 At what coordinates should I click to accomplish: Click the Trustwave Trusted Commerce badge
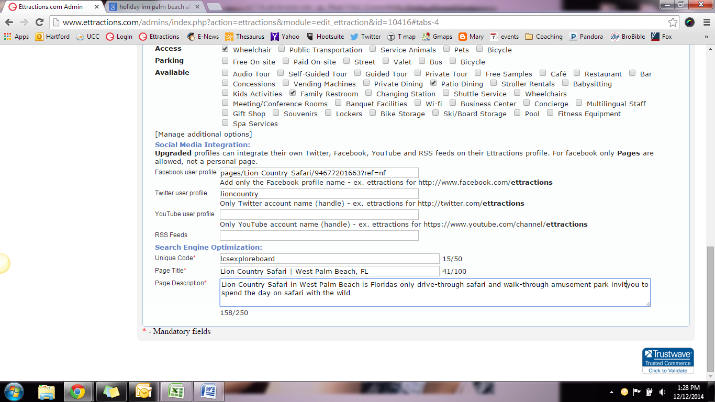point(668,361)
